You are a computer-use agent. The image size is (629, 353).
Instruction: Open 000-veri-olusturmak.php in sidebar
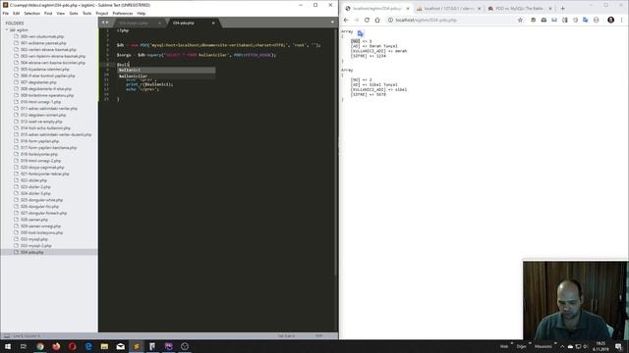click(42, 36)
